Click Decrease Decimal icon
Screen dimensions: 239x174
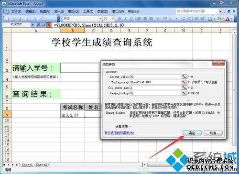(189, 19)
